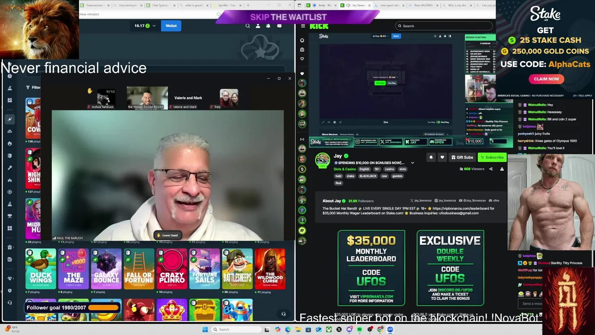This screenshot has height=335, width=595.
Task: Select the gamble tag
Action: pyautogui.click(x=397, y=176)
